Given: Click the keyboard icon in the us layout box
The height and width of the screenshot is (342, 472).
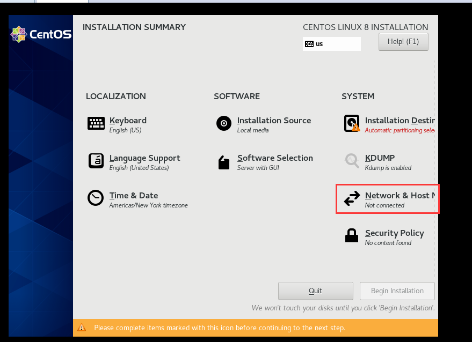Looking at the screenshot, I should coord(309,44).
